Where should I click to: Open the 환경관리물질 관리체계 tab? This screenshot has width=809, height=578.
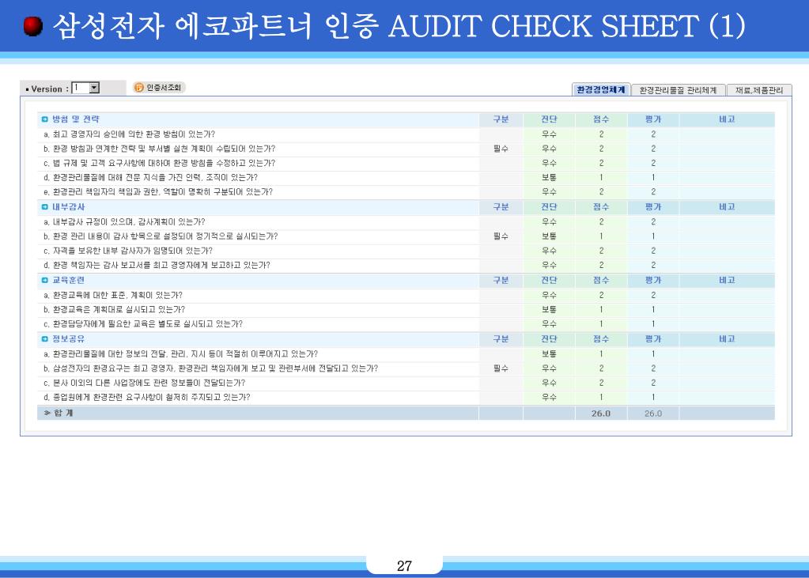pyautogui.click(x=678, y=90)
